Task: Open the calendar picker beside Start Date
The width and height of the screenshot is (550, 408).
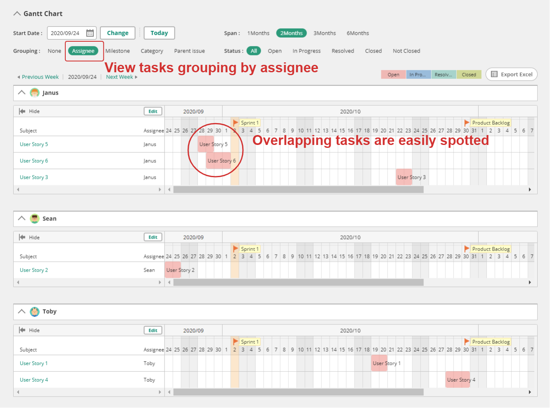Action: pos(90,33)
